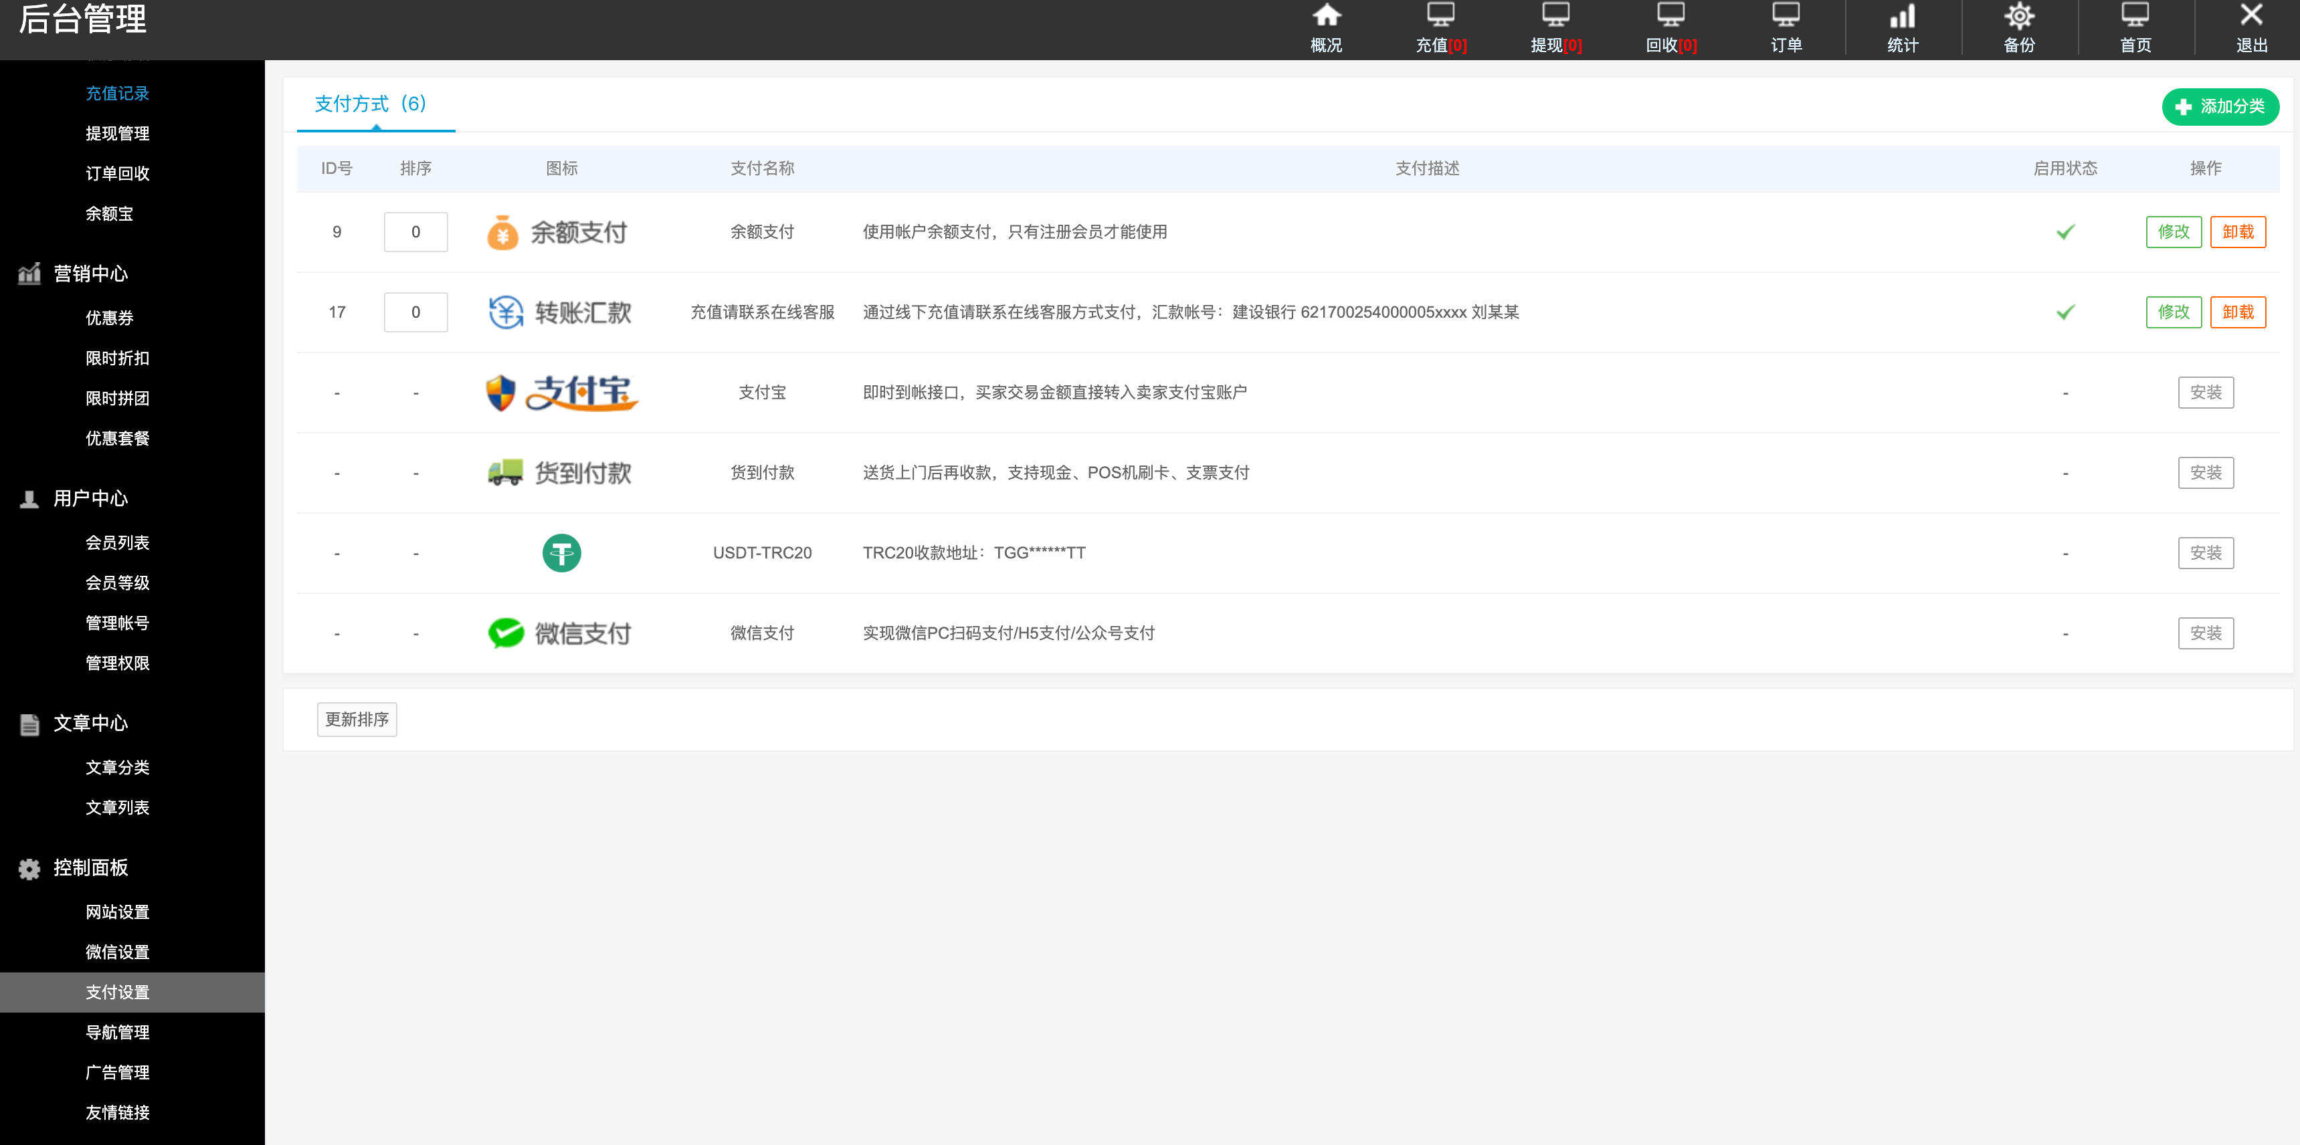
Task: Toggle the enable status check of 余额支付
Action: pos(2065,231)
